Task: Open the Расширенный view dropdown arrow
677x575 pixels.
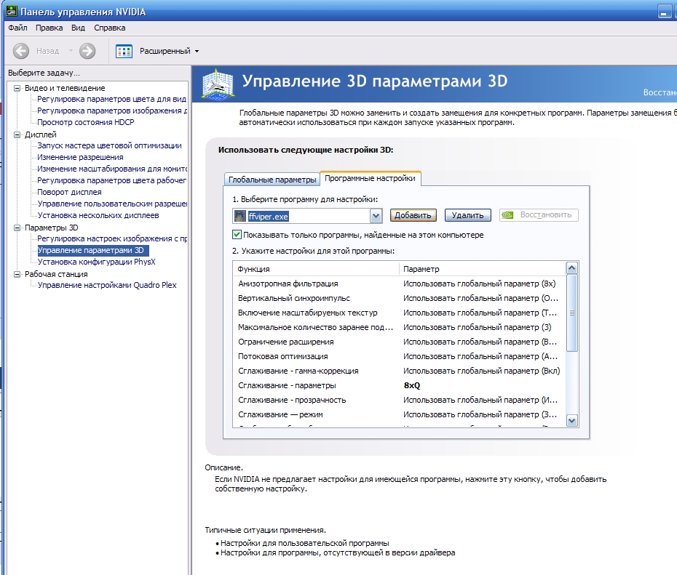Action: coord(197,52)
